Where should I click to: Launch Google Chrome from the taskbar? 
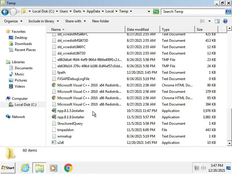coord(68,168)
